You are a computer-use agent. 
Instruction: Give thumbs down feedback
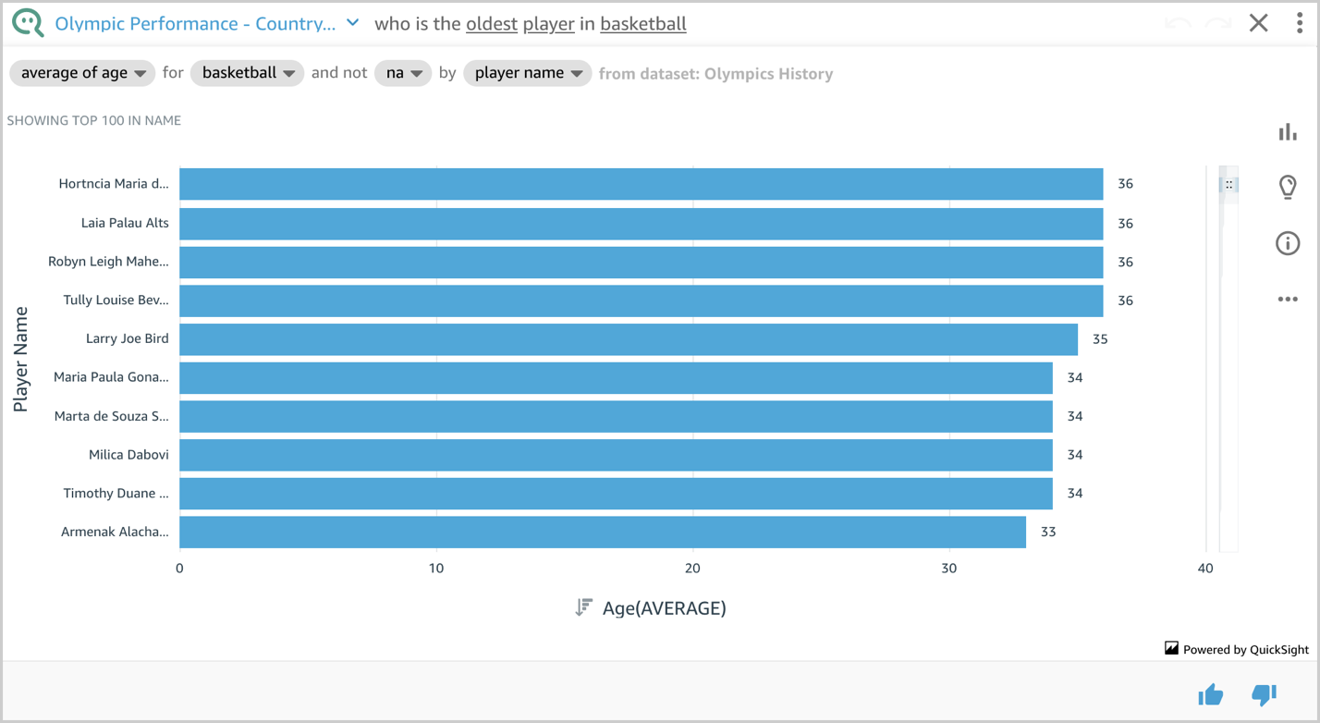(x=1264, y=694)
